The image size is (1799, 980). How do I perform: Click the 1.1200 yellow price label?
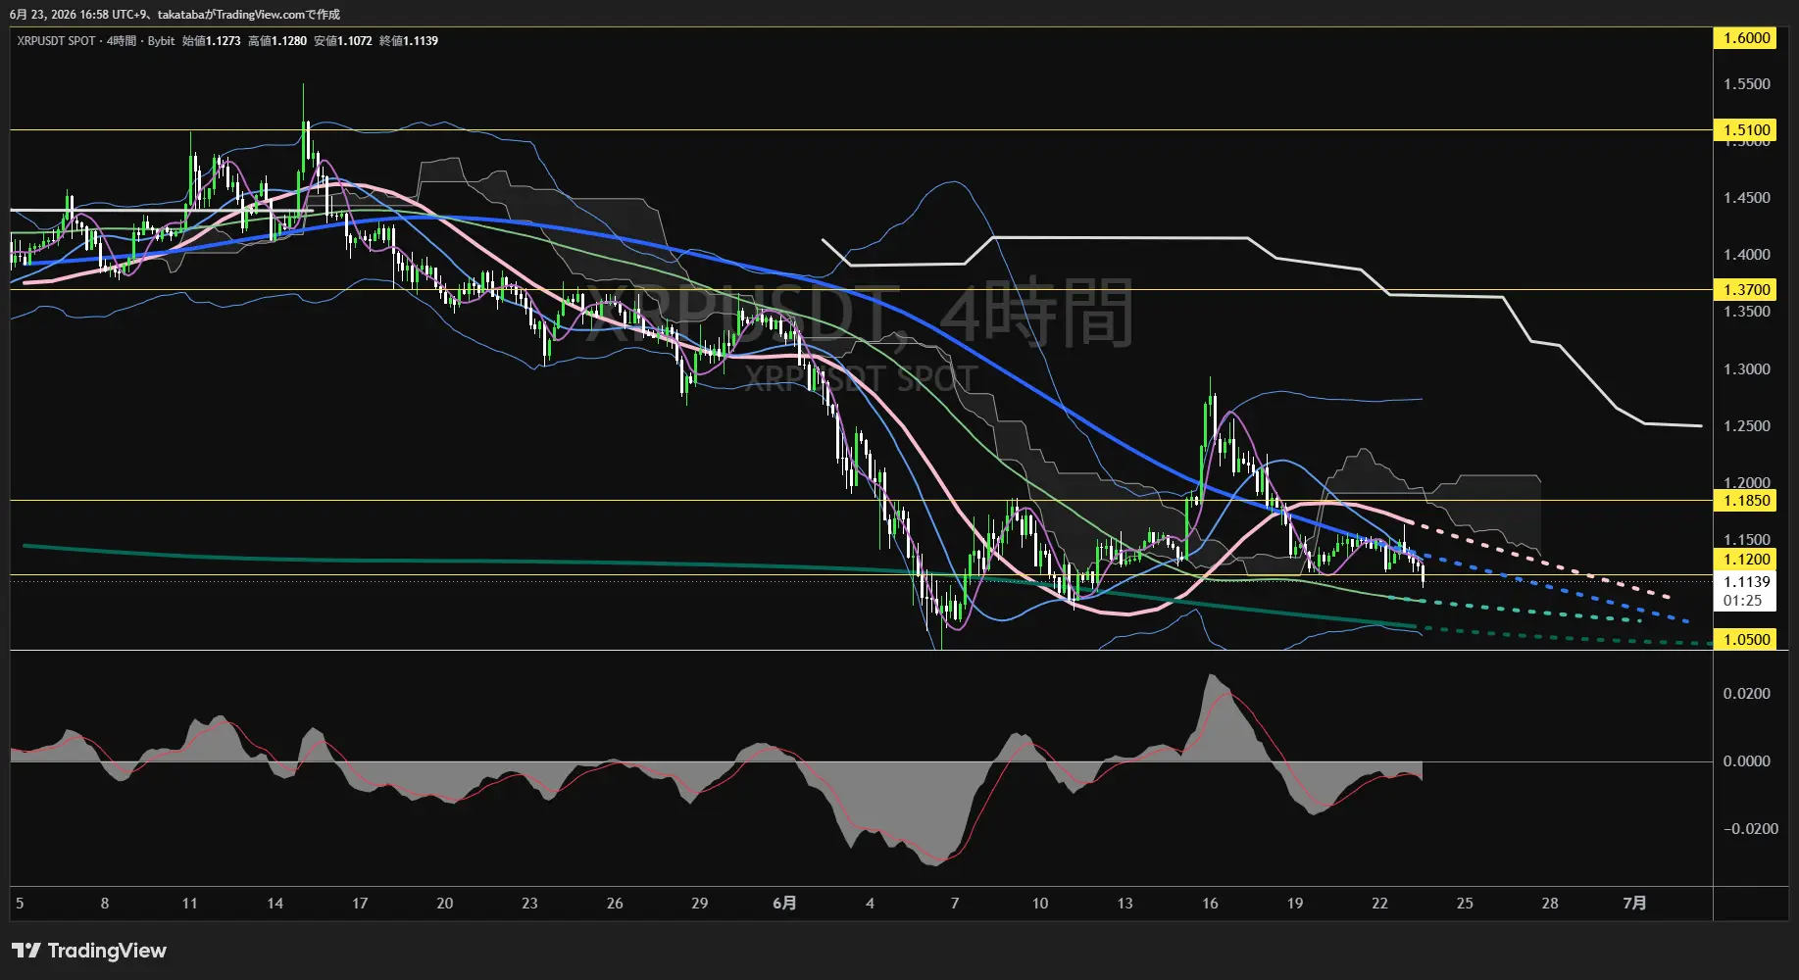[x=1746, y=559]
